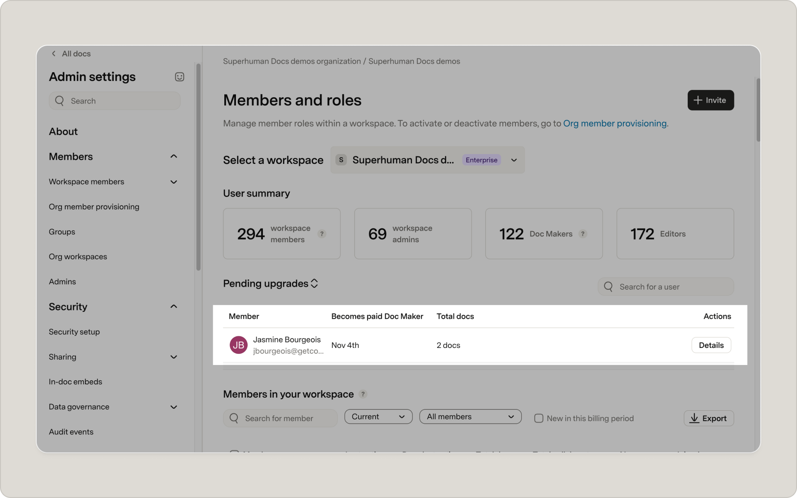Expand the Sharing submenu
Screen dimensions: 797x498
tap(174, 357)
